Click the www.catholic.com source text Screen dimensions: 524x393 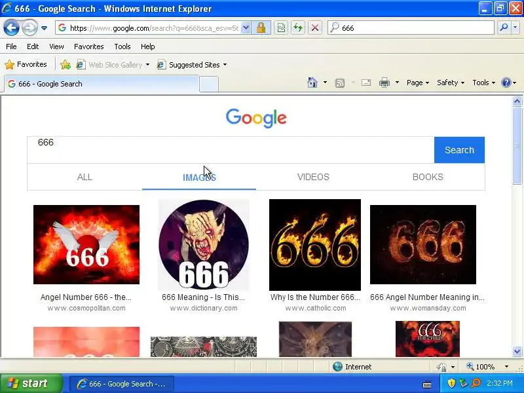[x=316, y=308]
